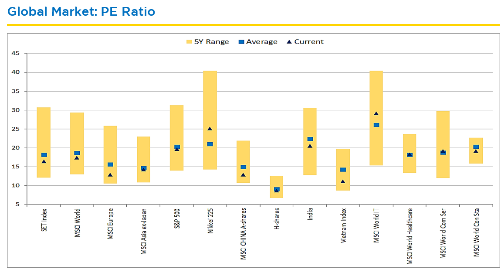Click the MSCI World IT current triangle marker
501x273 pixels.
[376, 114]
